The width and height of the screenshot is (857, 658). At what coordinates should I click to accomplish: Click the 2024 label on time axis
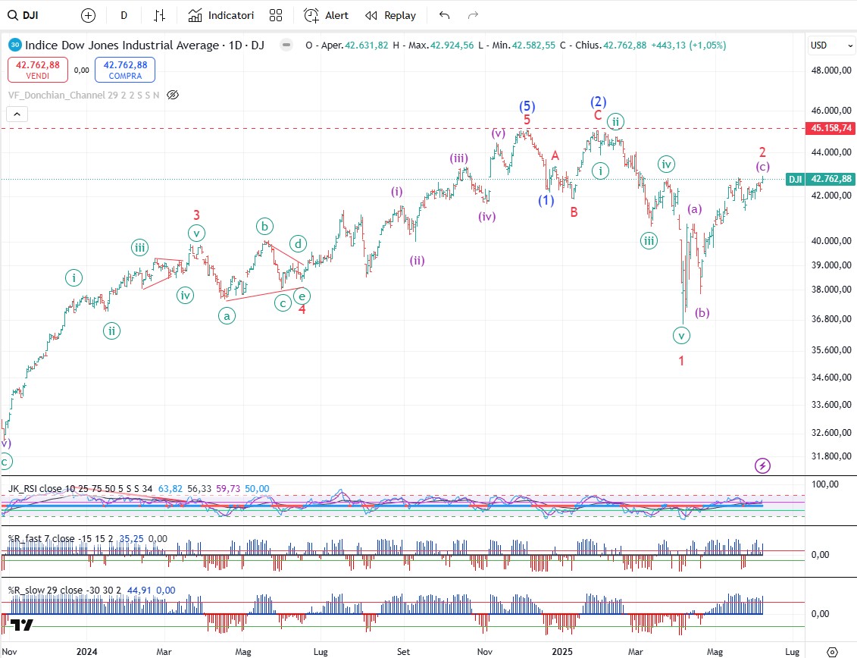(x=87, y=651)
